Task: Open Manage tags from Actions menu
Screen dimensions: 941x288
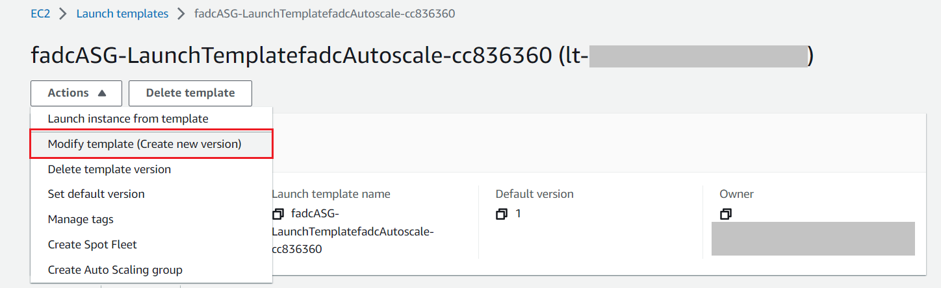Action: click(81, 219)
